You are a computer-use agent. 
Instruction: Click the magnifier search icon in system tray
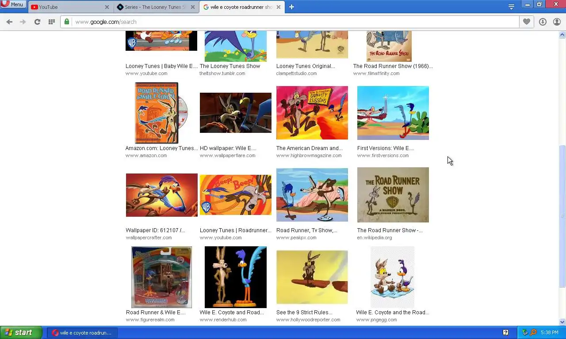533,332
